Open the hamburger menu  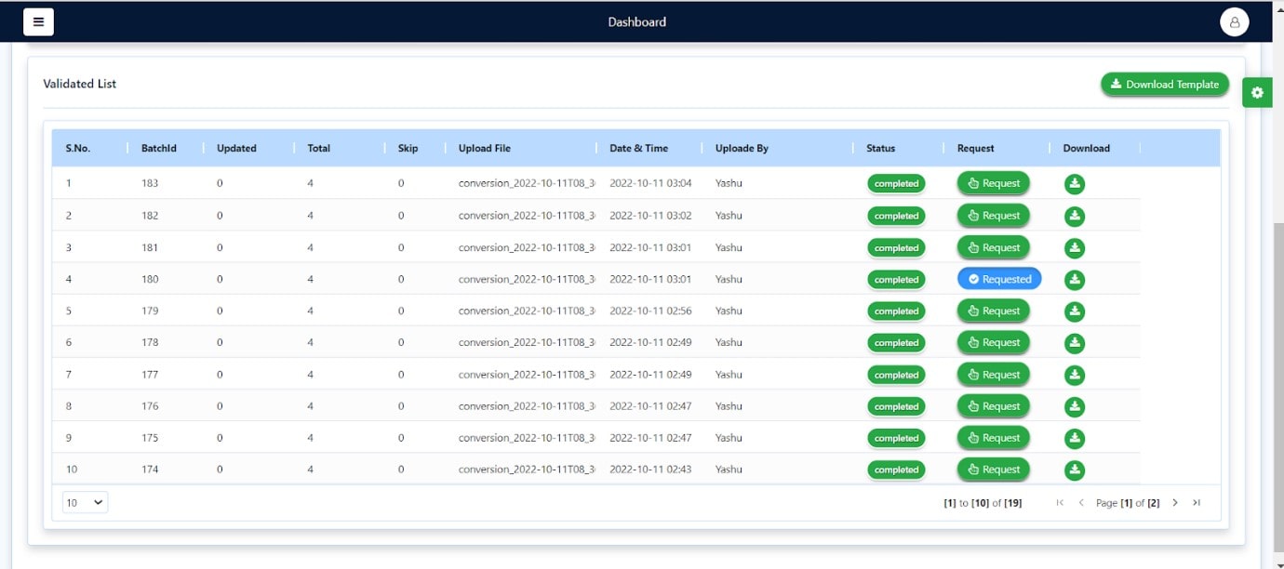[38, 21]
